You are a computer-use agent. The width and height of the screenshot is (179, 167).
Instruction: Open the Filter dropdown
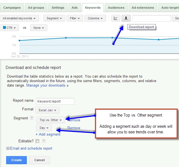[x=75, y=18]
